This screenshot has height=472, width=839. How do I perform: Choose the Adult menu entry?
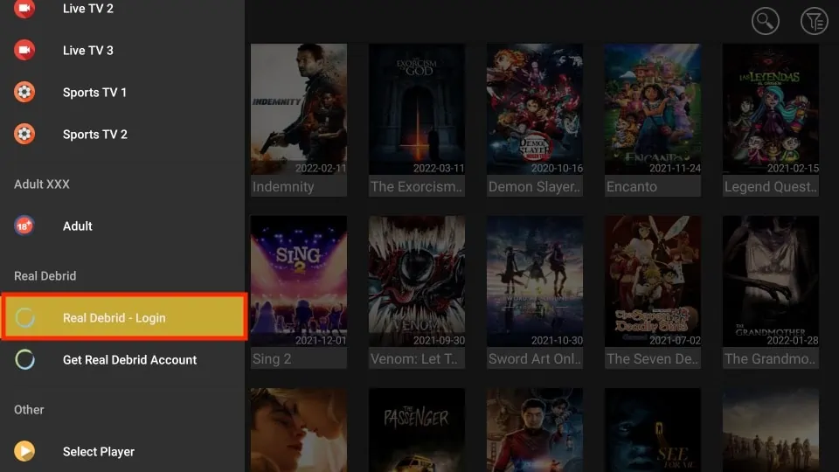[x=122, y=226]
